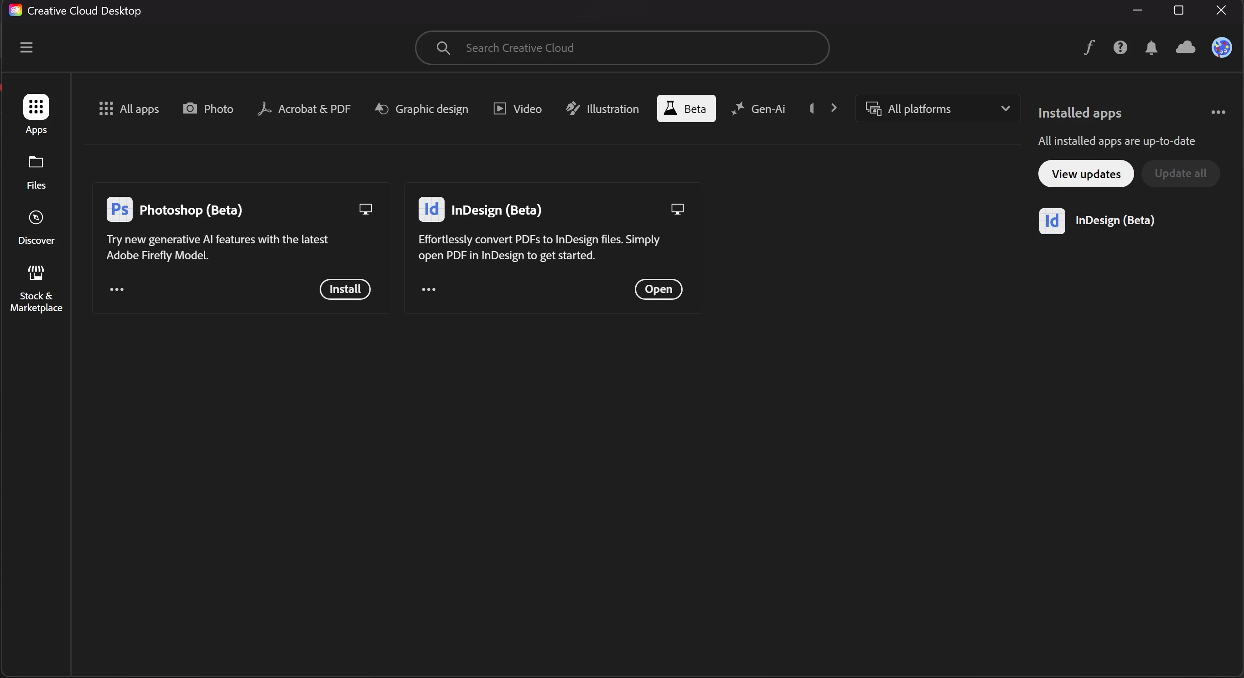The height and width of the screenshot is (678, 1244).
Task: Click the View updates button
Action: click(x=1086, y=174)
